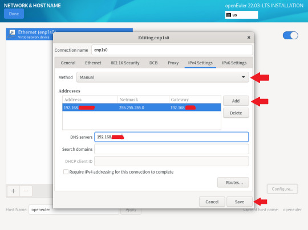308x230 pixels.
Task: Open the Method dropdown showing Manual
Action: [163, 77]
